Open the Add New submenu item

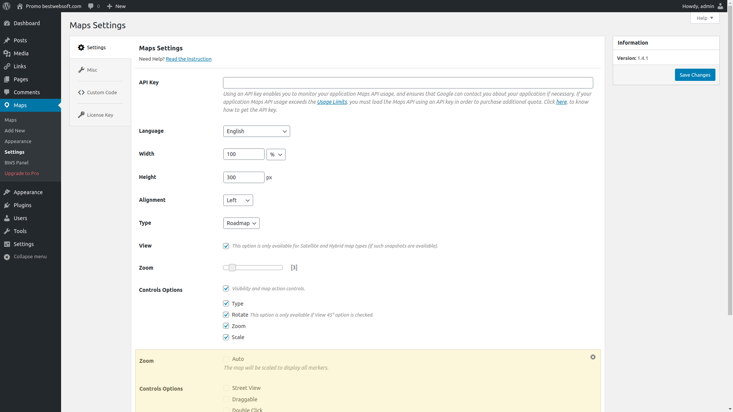15,130
